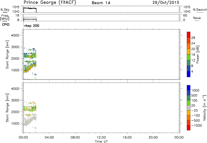
Task: Click the '28' Power colorbar label
Action: click(x=193, y=38)
